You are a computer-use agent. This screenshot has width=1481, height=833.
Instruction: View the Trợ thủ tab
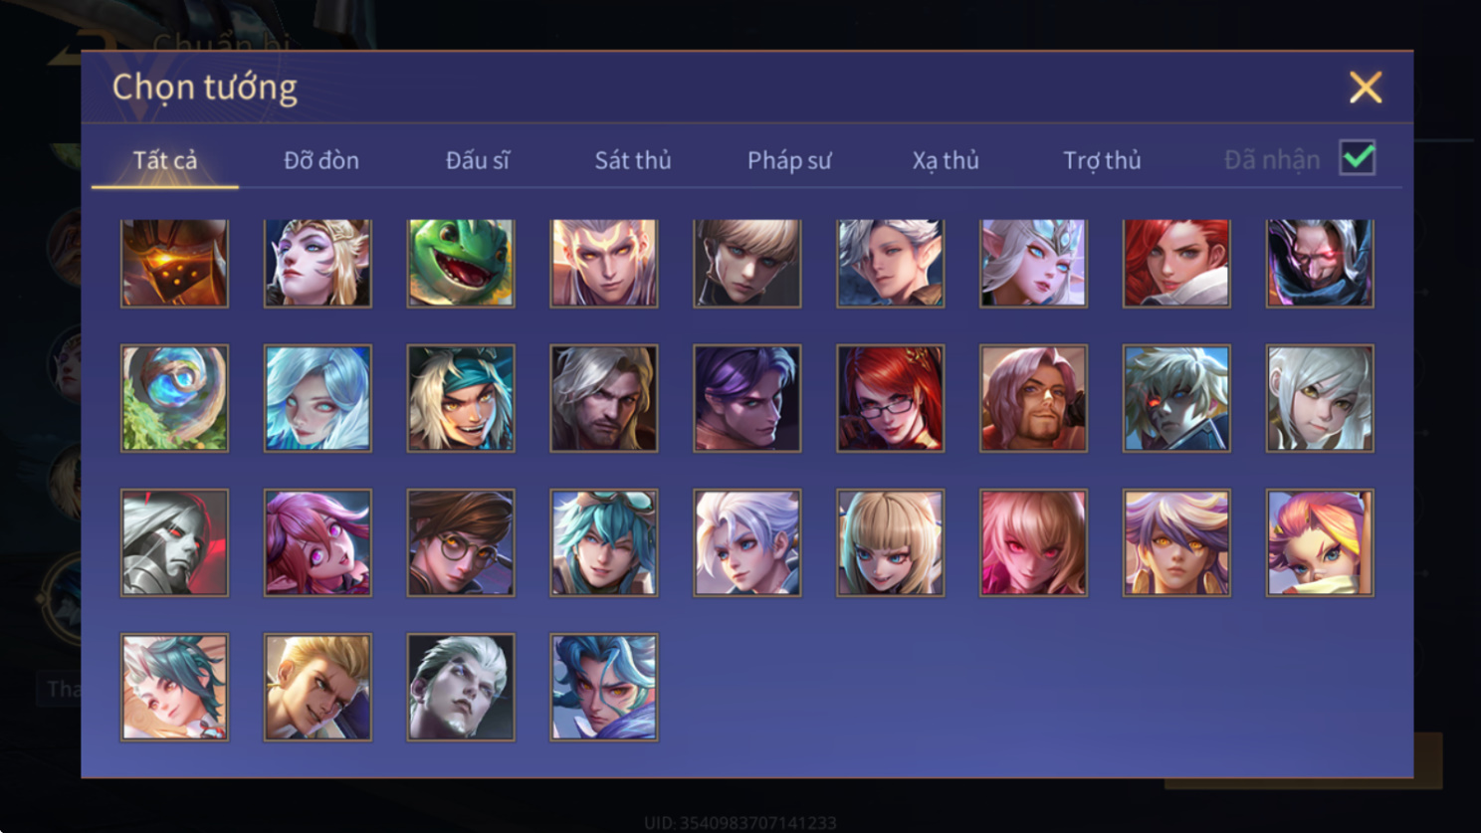pos(1102,160)
